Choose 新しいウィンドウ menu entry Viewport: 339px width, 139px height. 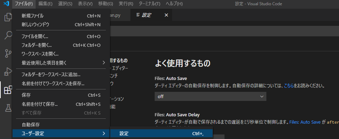tap(61, 24)
